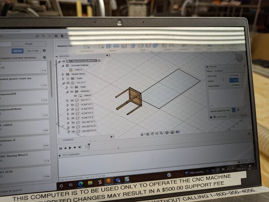Expand the aye_leg*1x1:1 component
The image size is (269, 202).
(68, 123)
